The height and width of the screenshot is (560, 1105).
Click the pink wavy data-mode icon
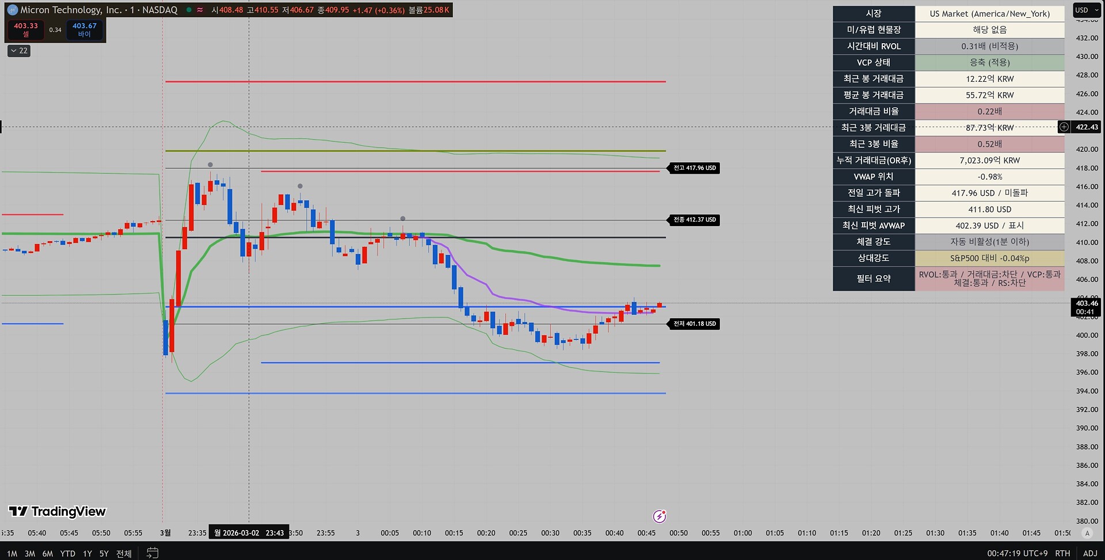200,10
